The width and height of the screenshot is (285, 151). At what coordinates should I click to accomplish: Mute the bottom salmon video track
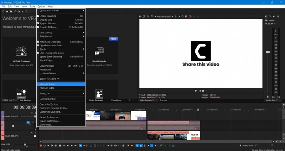(x=31, y=132)
